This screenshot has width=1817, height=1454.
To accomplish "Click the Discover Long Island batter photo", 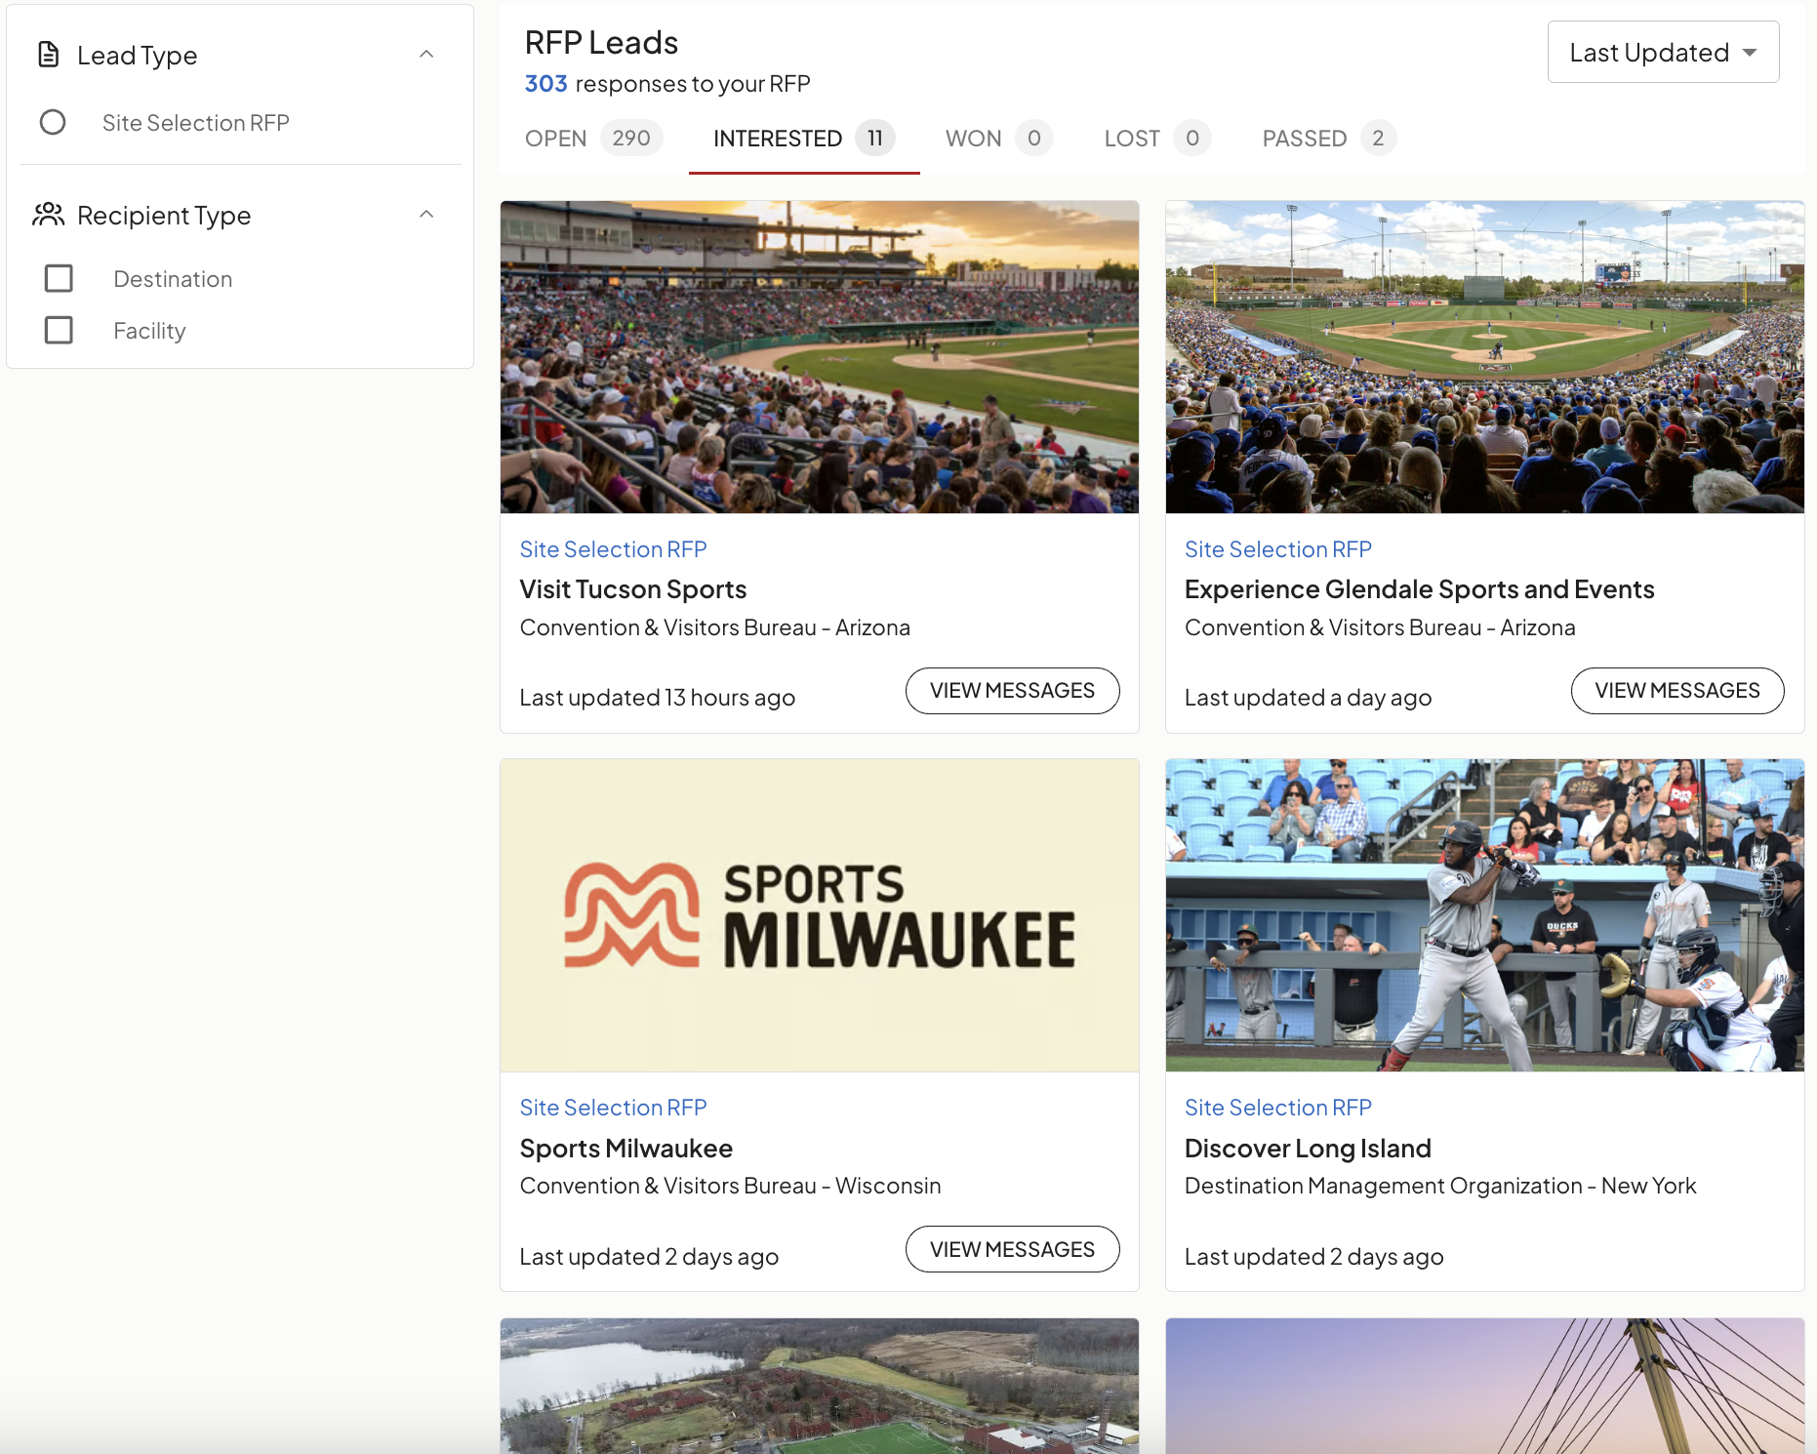I will pyautogui.click(x=1485, y=915).
